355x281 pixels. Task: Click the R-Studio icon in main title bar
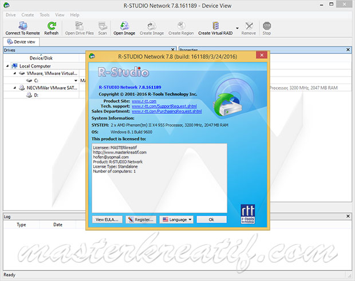click(x=6, y=5)
